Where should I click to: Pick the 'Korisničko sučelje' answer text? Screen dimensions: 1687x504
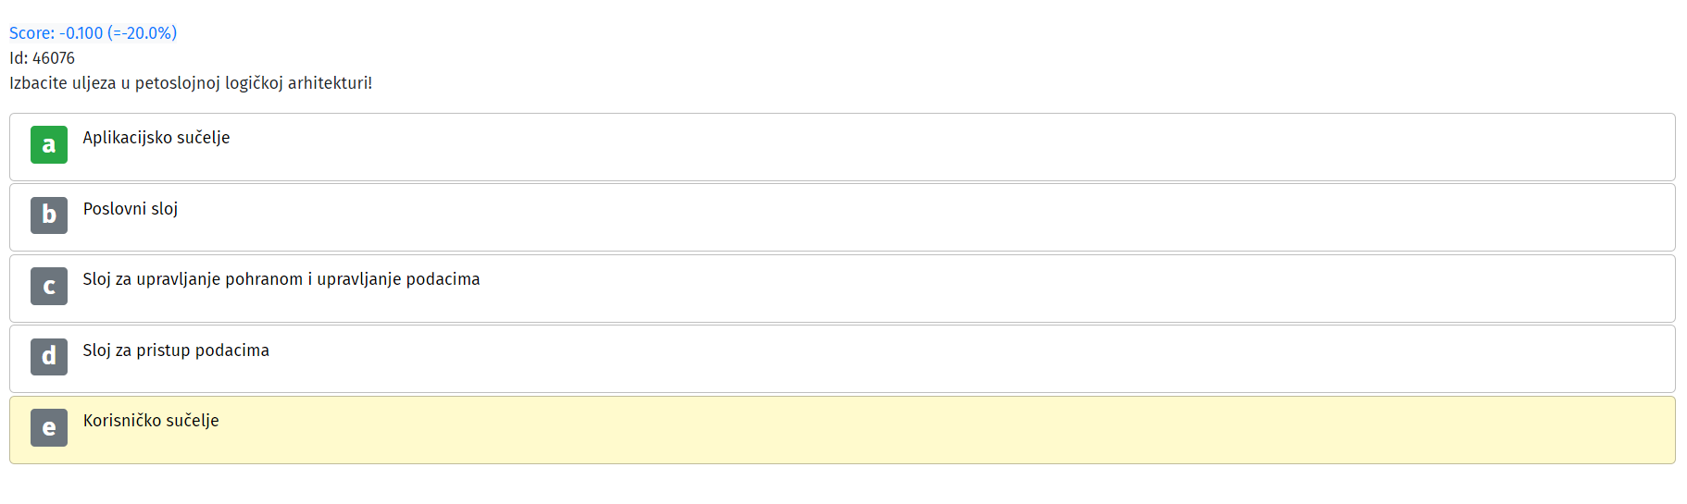click(x=151, y=421)
